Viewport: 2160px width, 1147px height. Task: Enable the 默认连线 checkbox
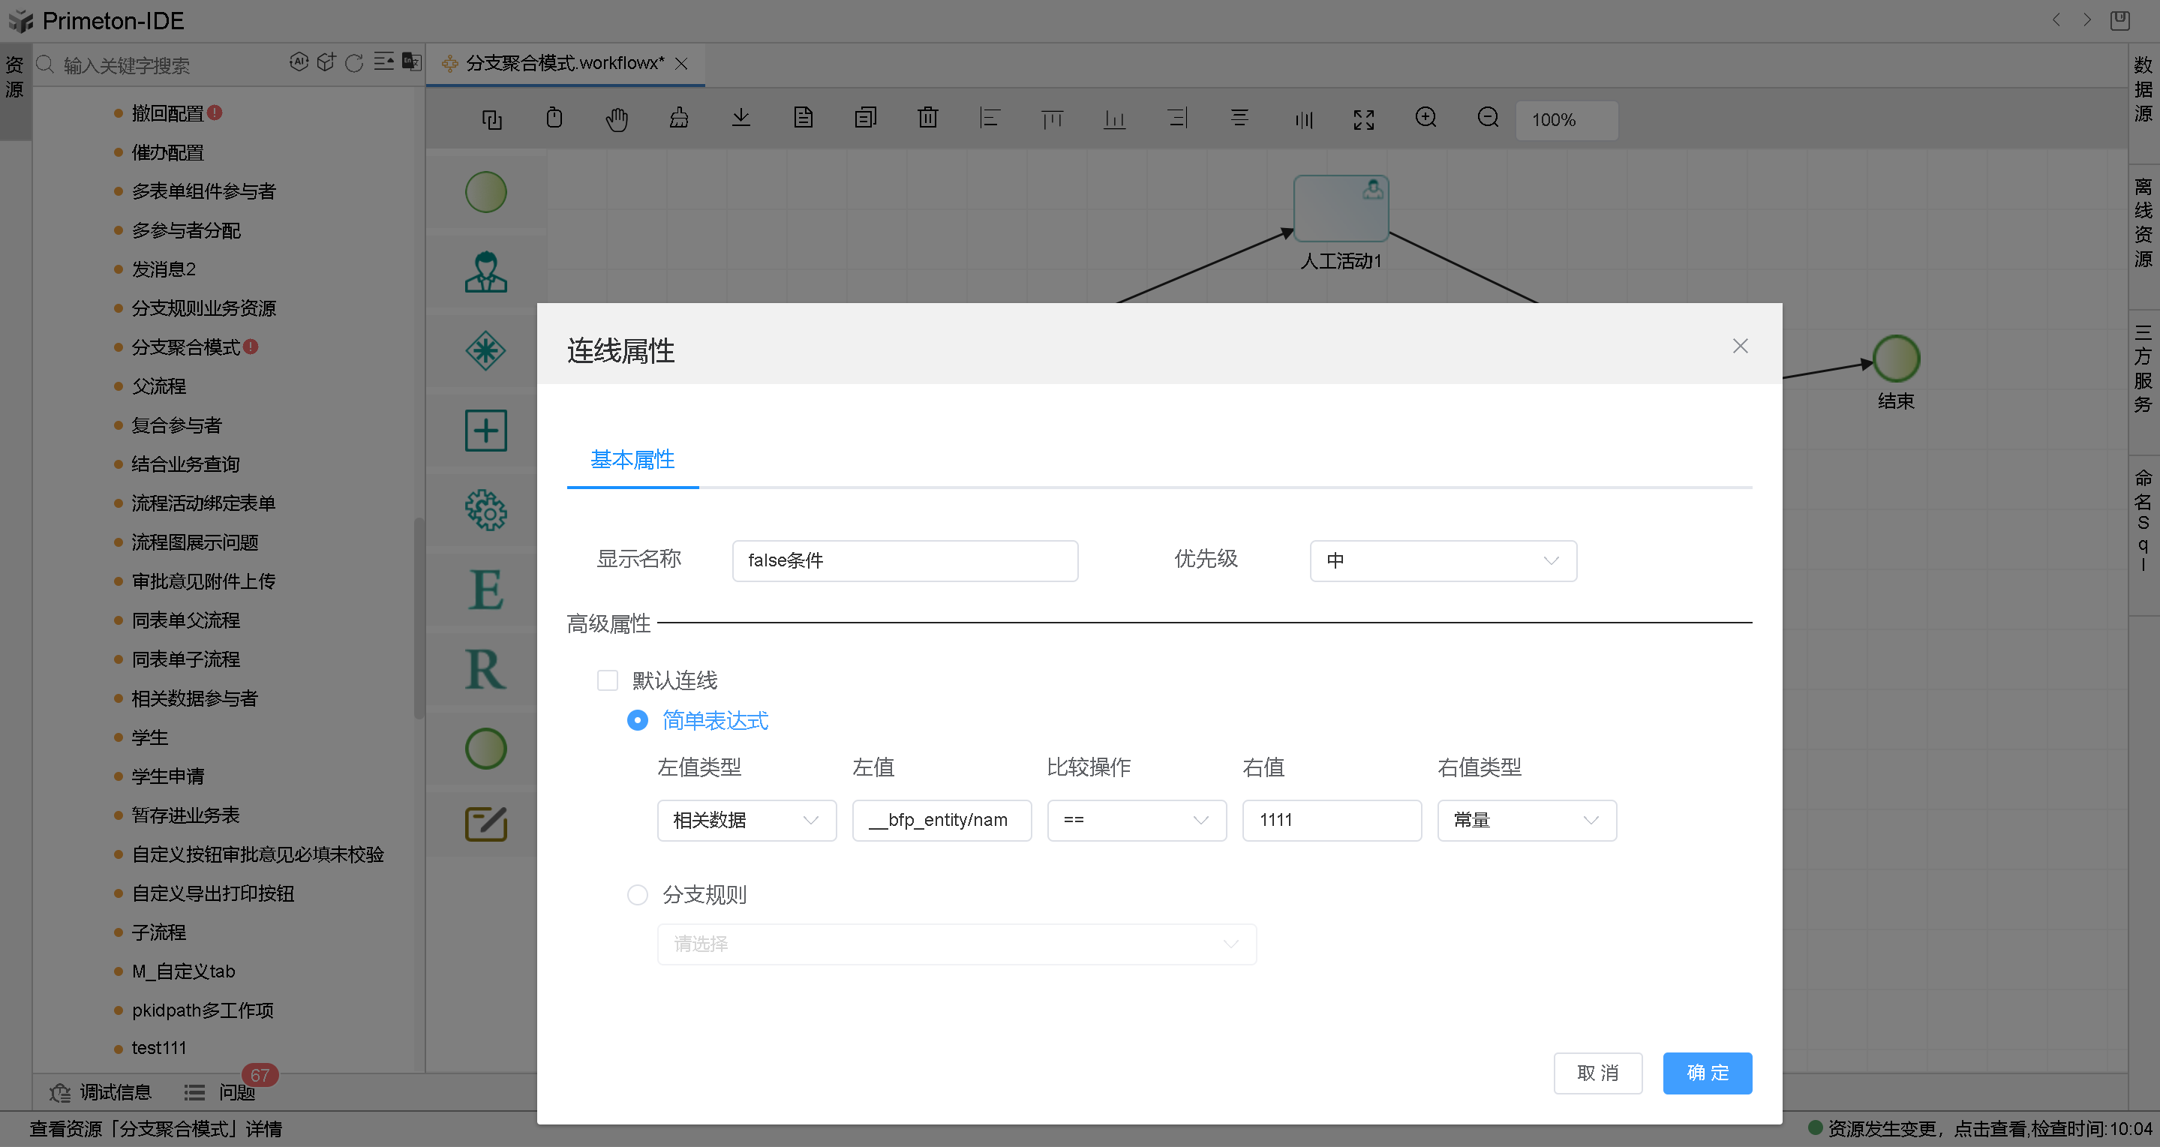pos(607,680)
